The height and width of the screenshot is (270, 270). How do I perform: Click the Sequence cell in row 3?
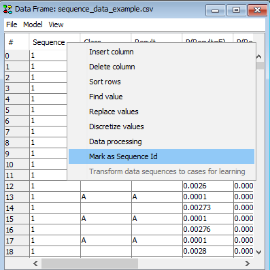click(x=48, y=88)
